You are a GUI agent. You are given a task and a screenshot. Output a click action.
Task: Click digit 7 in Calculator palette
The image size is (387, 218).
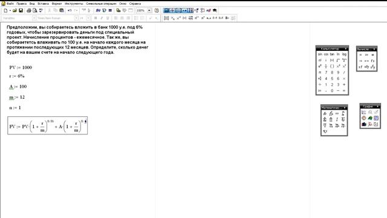click(x=326, y=73)
